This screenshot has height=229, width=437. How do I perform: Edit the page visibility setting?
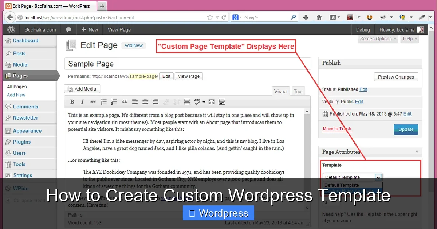click(359, 101)
